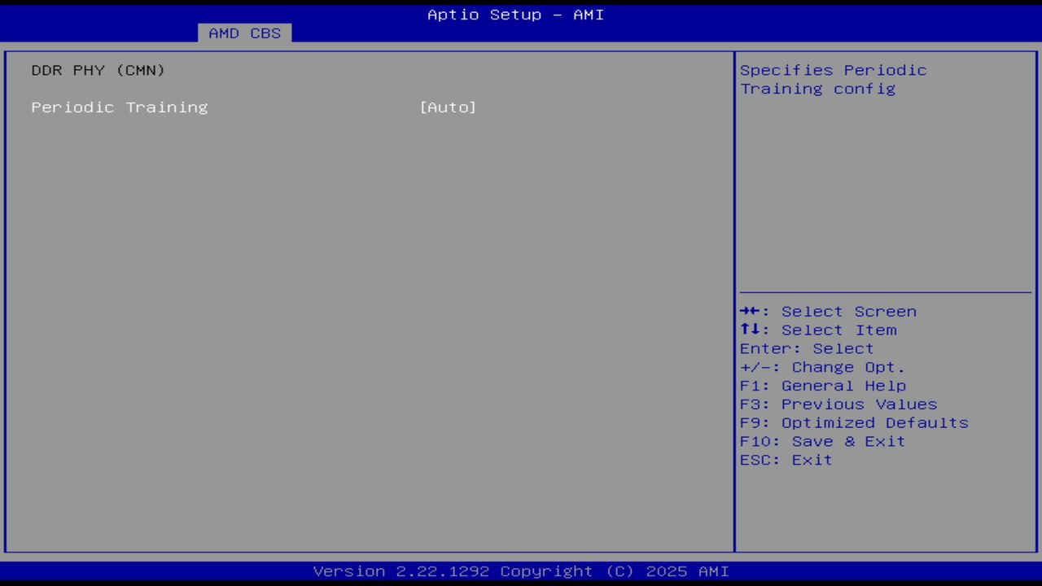Click the DDR PHY (CMN) heading
1042x586 pixels.
(99, 70)
